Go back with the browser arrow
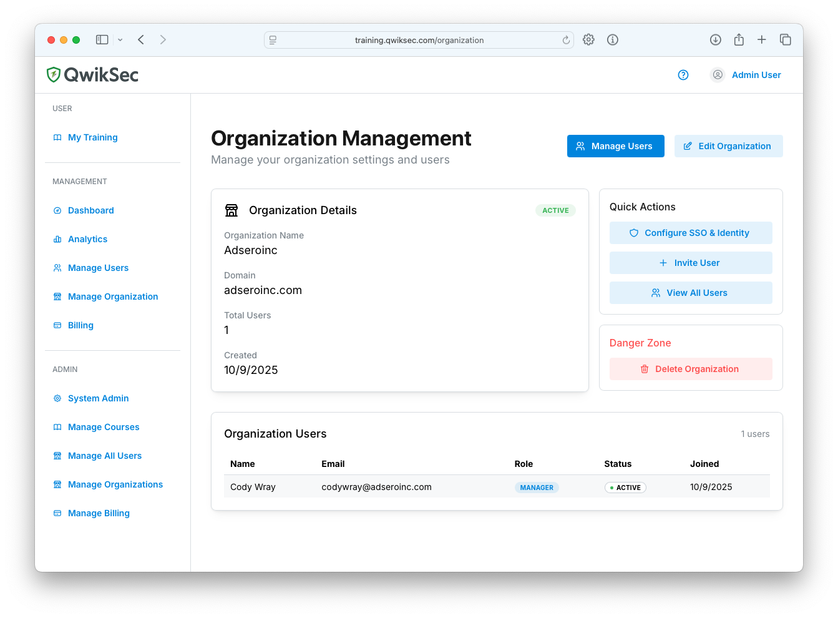This screenshot has height=618, width=838. point(141,40)
